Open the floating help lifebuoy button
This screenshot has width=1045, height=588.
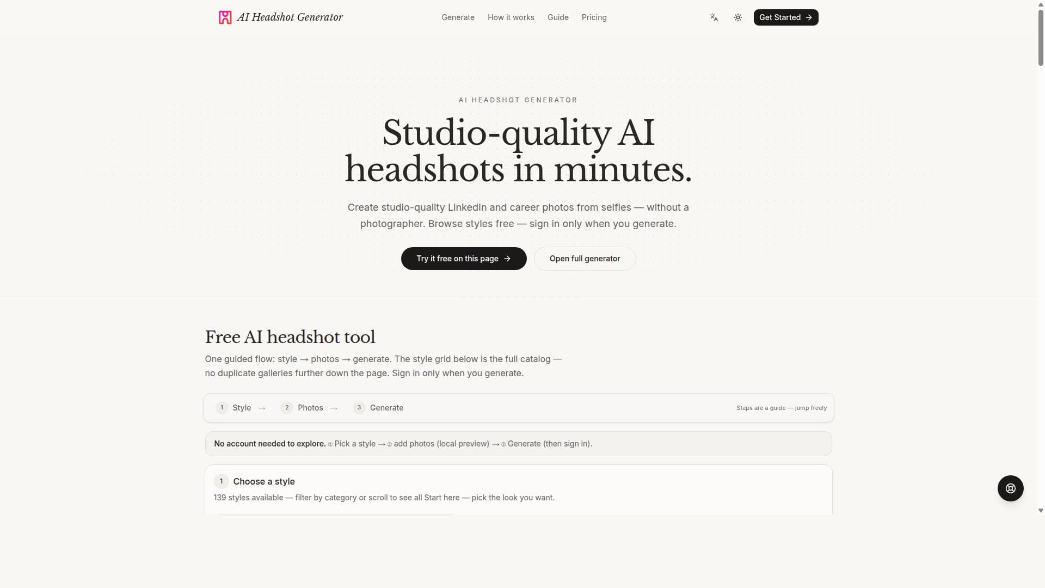coord(1011,488)
